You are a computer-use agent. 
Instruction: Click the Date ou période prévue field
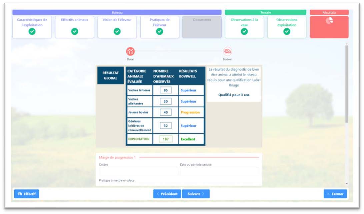pos(219,171)
